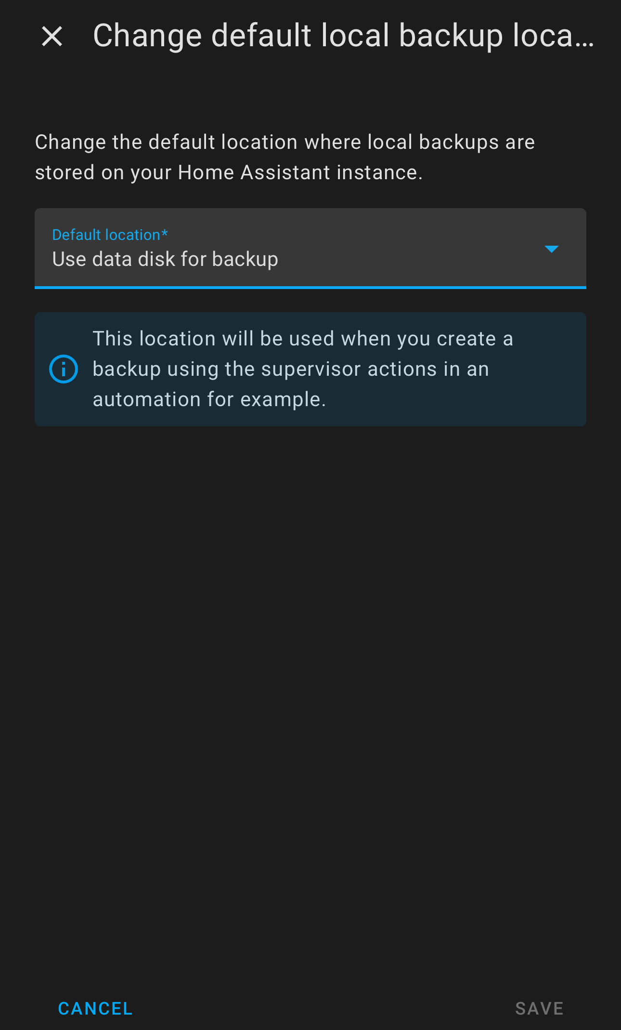Click the word 'backup' in dropdown value
This screenshot has width=621, height=1030.
pyautogui.click(x=245, y=260)
